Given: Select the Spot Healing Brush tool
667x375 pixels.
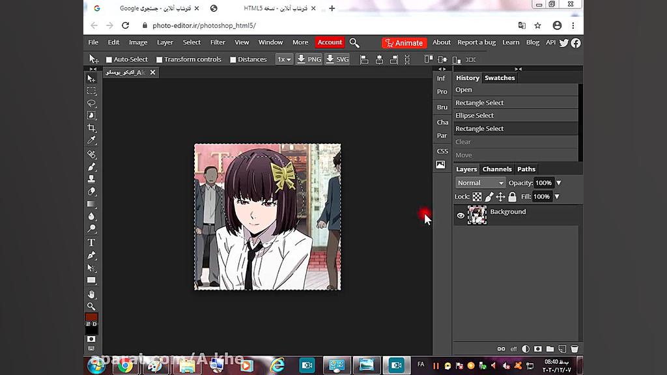Looking at the screenshot, I should [x=91, y=154].
